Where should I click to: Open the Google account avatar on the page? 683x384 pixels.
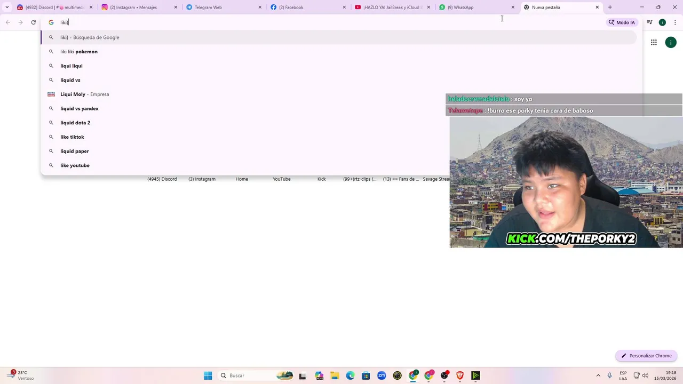tap(671, 42)
